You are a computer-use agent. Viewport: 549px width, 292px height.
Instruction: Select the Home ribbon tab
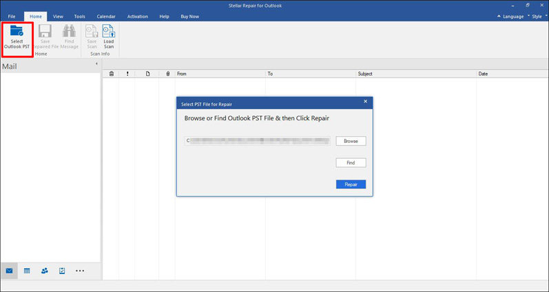pos(35,16)
